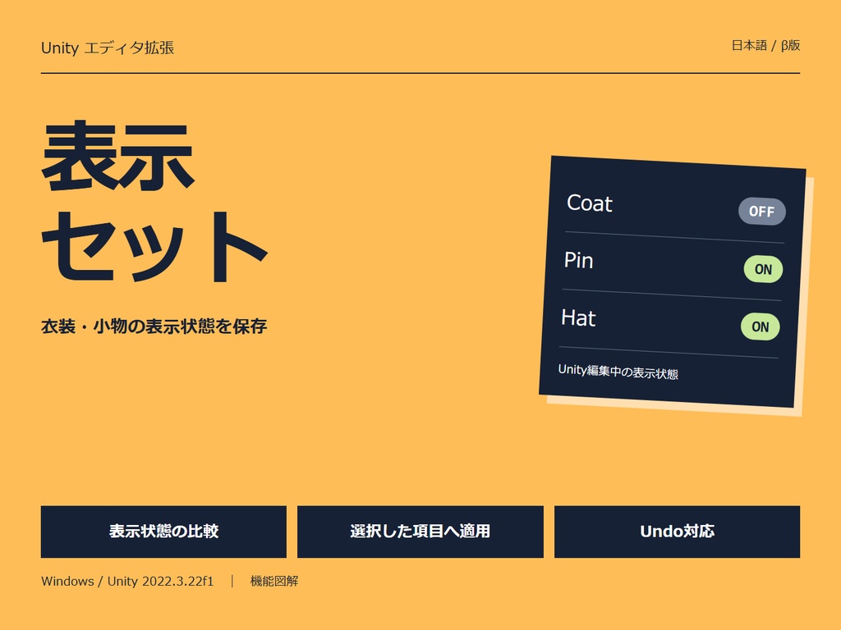Toggle the Coat OFF switch
The height and width of the screenshot is (630, 841).
(x=762, y=211)
